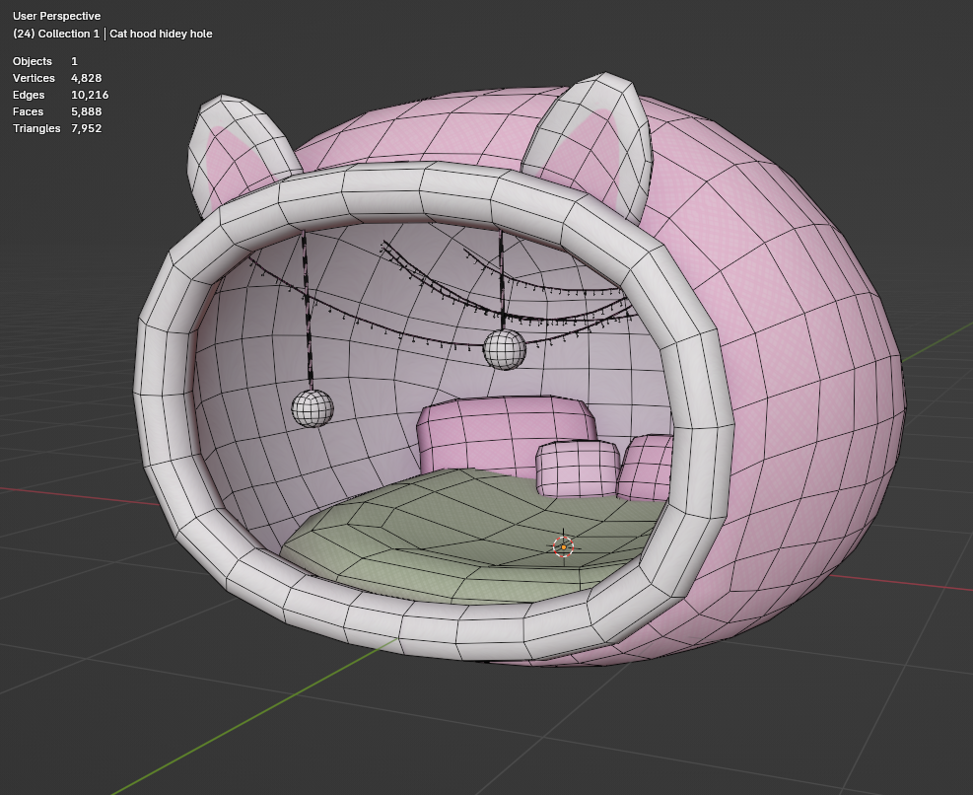This screenshot has width=973, height=795.
Task: Click the "User Perspective" view label
Action: pyautogui.click(x=56, y=17)
